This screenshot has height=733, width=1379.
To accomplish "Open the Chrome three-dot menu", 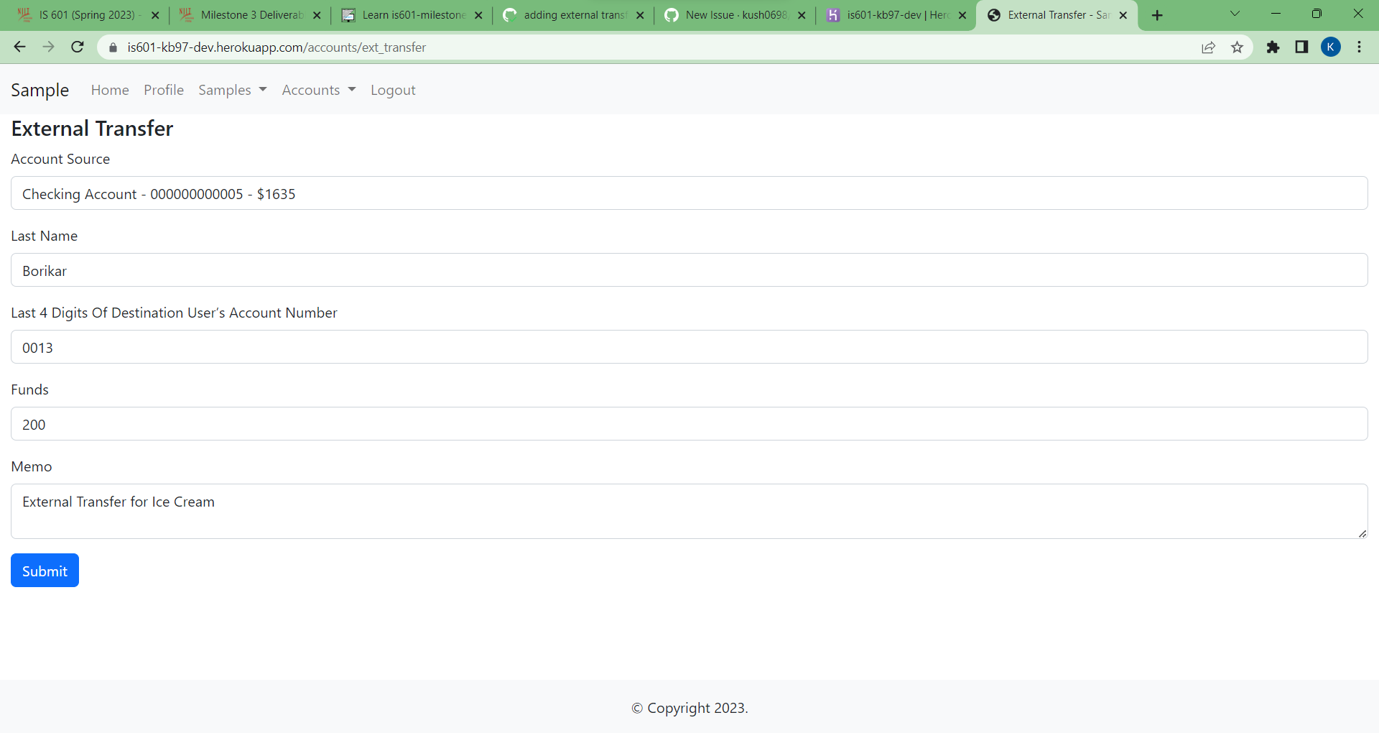I will [x=1359, y=47].
